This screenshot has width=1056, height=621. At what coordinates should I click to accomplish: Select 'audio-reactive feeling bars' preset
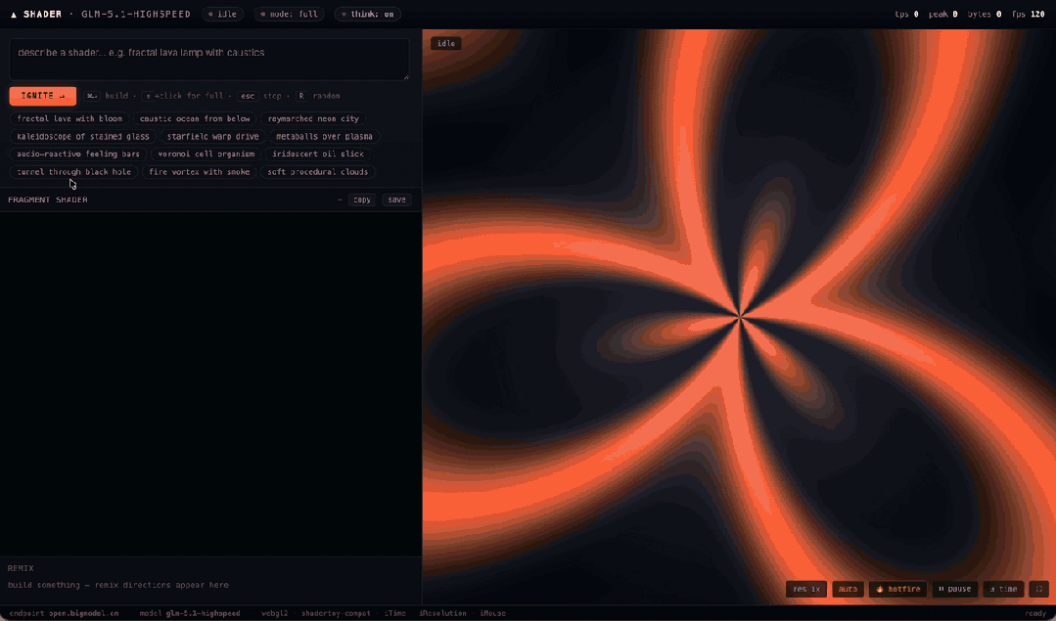[x=78, y=155]
